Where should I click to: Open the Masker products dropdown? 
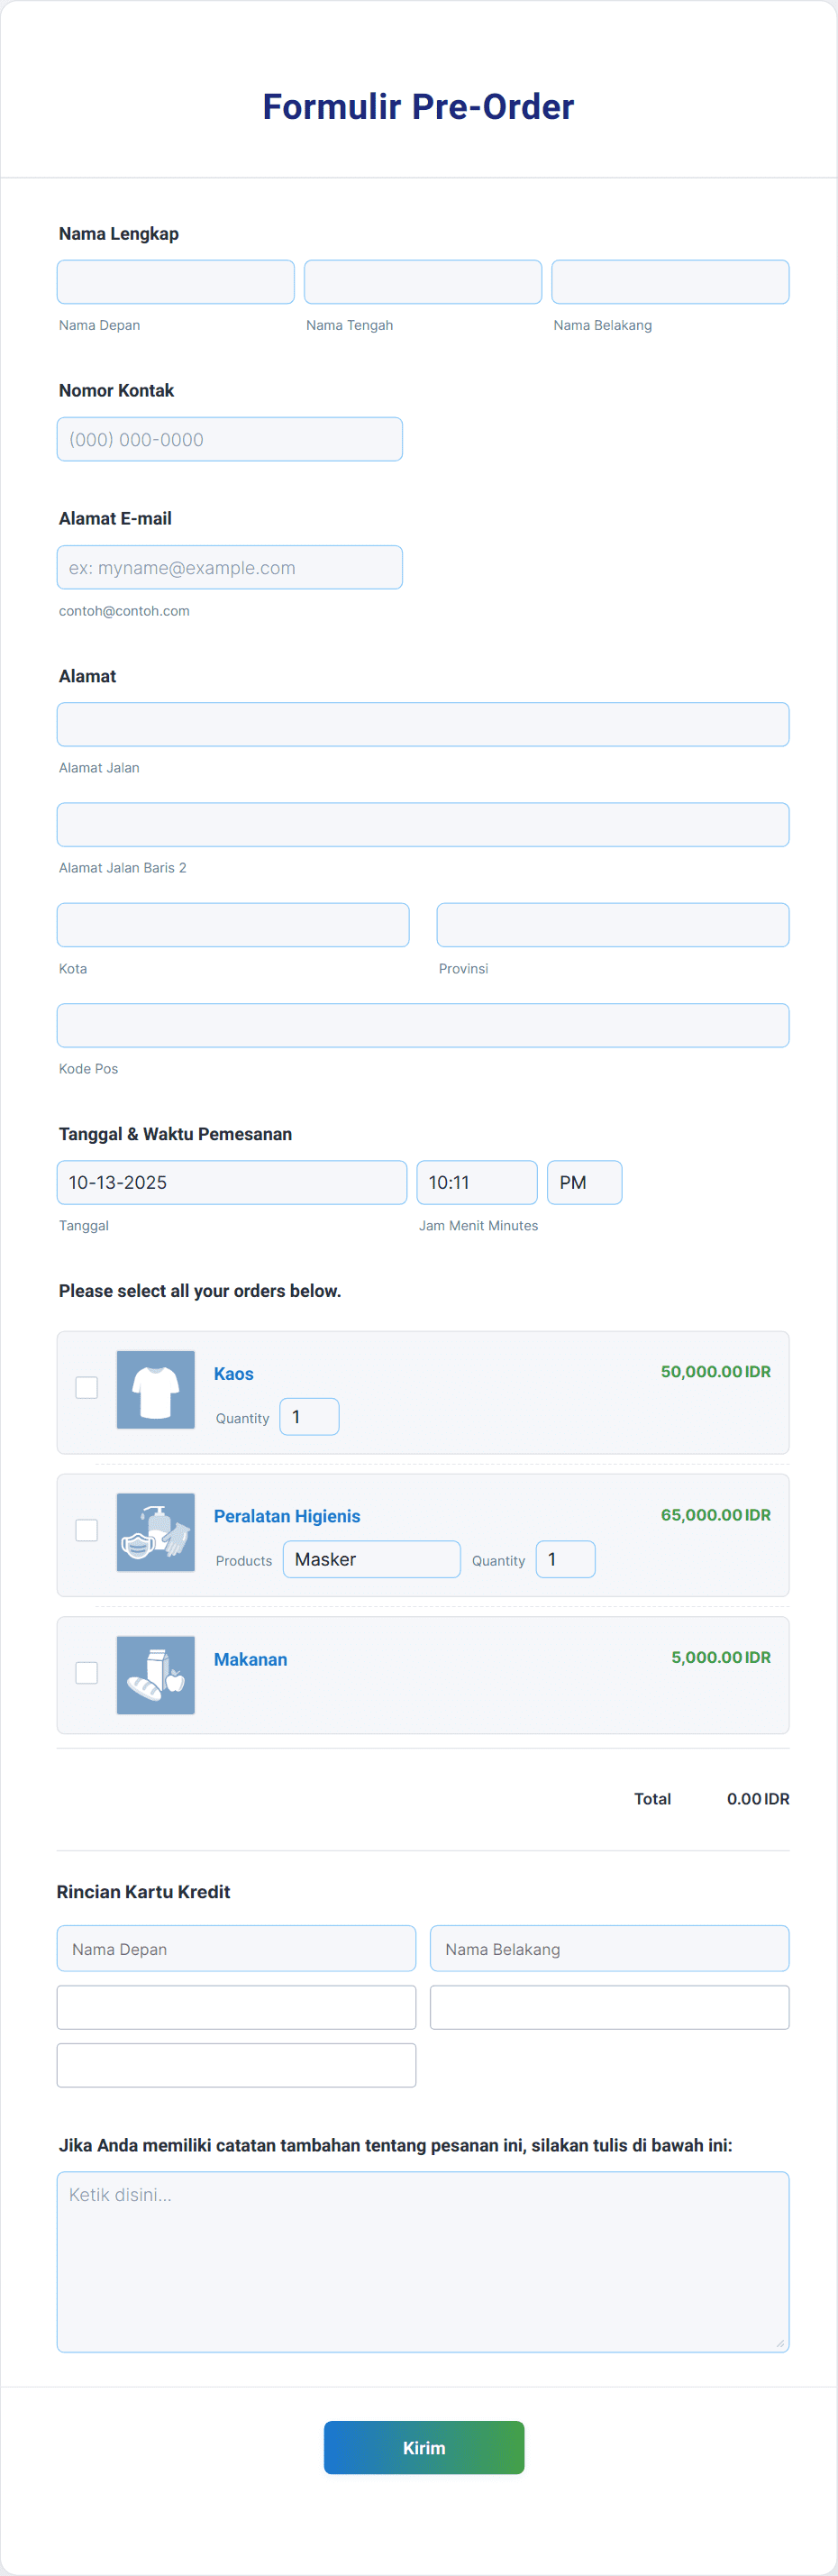coord(371,1559)
